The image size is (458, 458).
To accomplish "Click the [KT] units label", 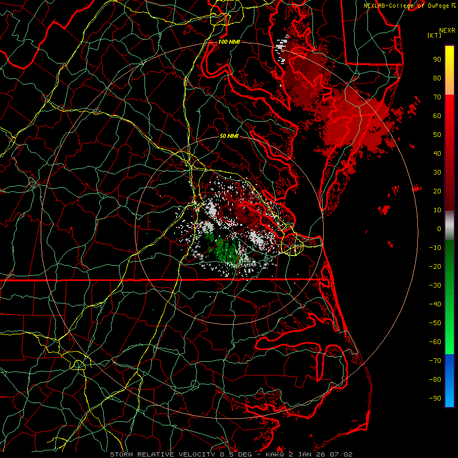I will pos(435,35).
